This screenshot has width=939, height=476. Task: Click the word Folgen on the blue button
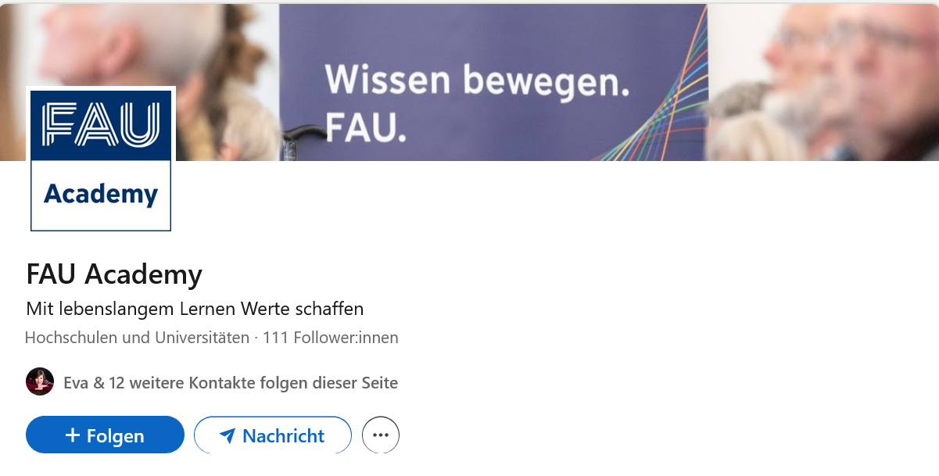(x=116, y=436)
